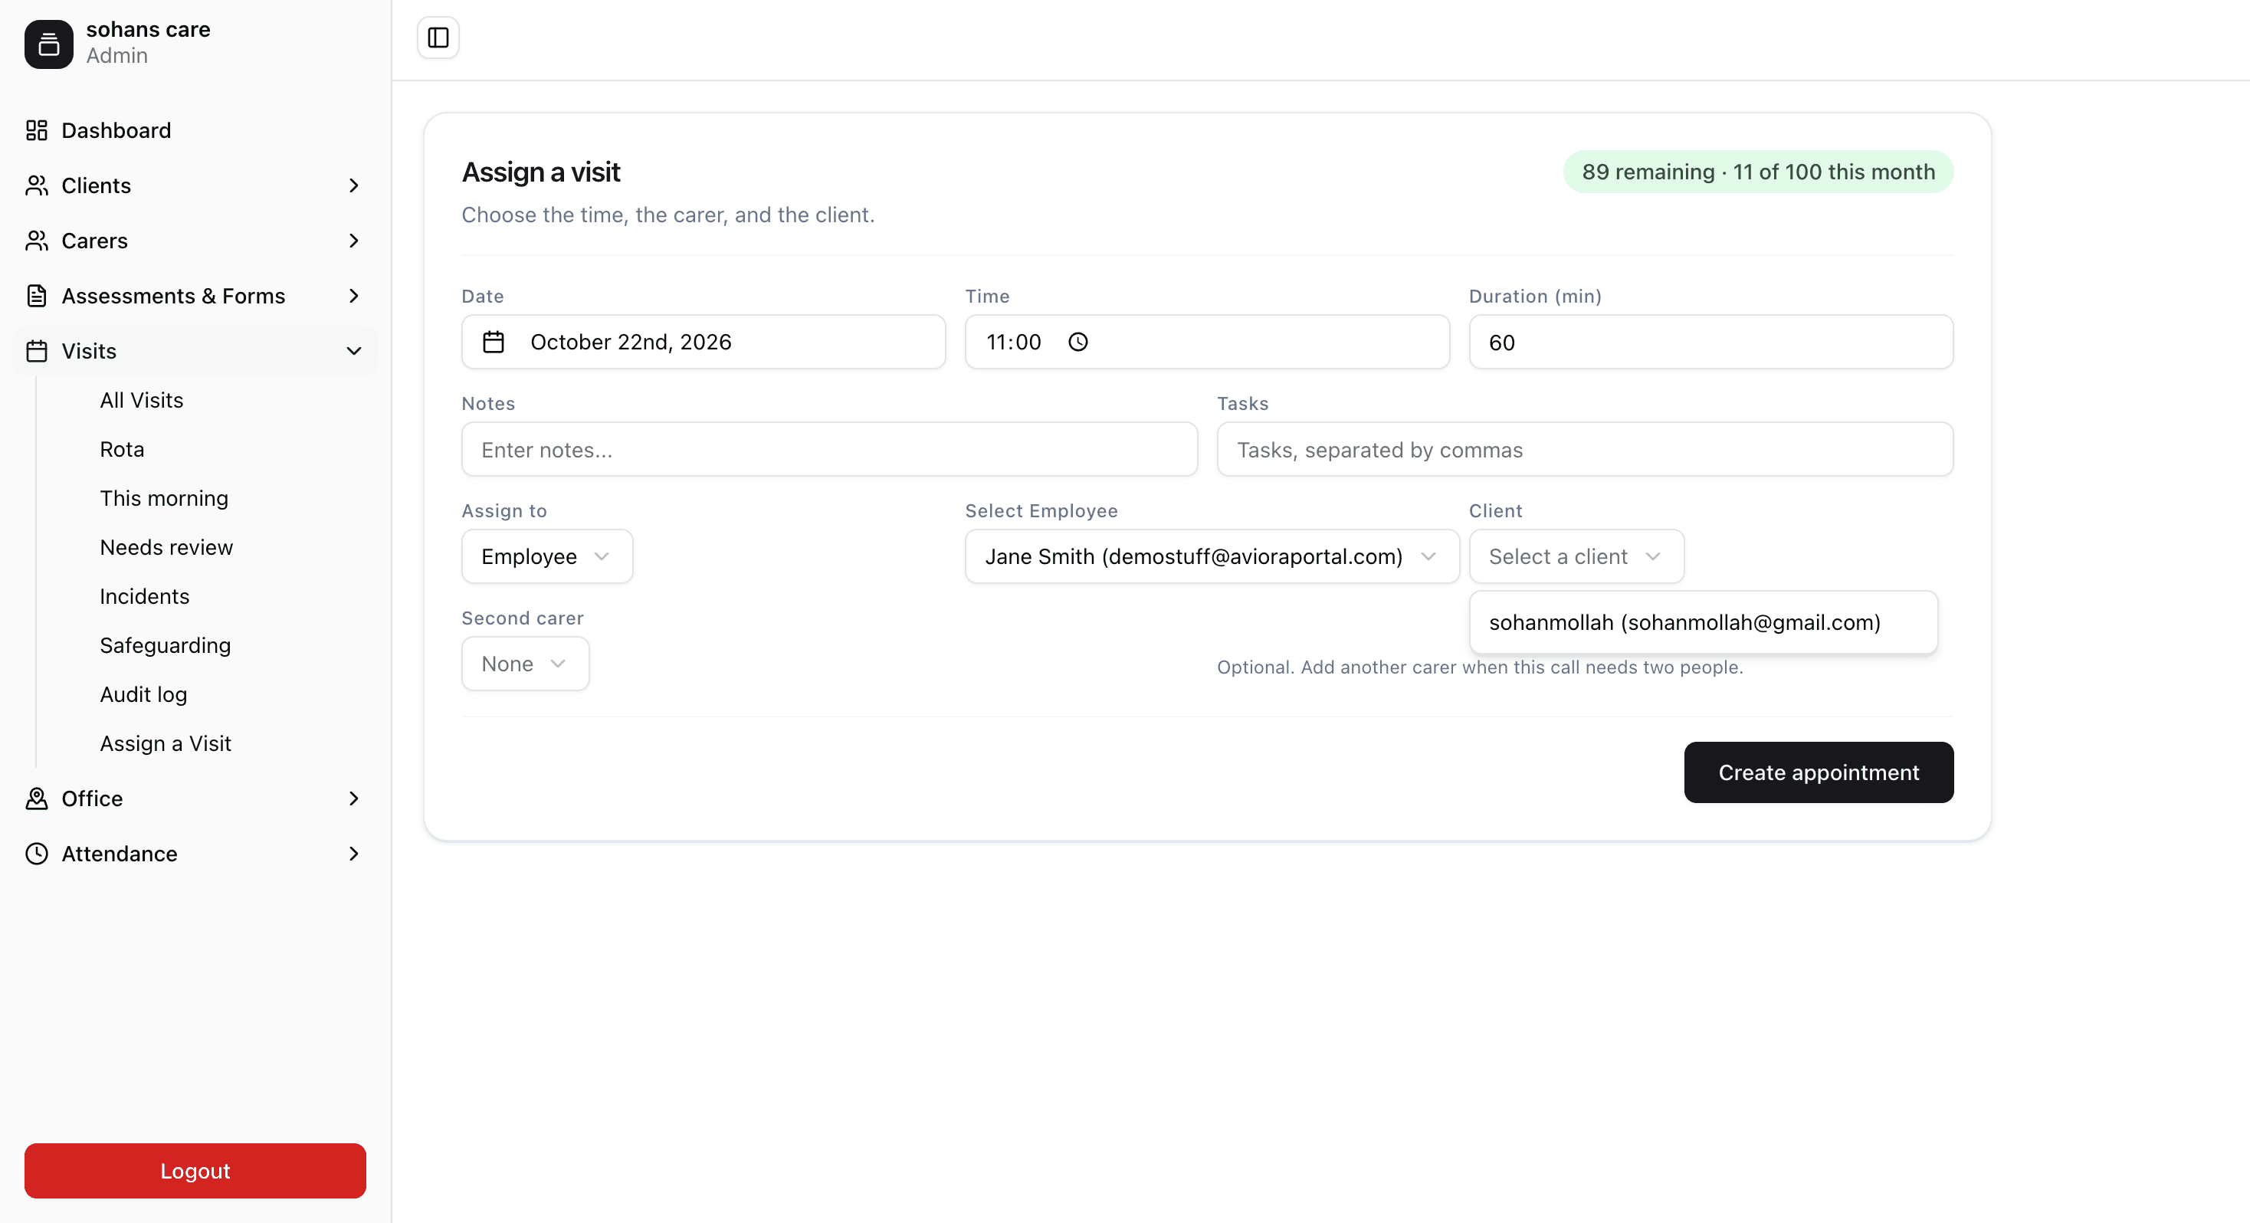Click the Tasks input field
The image size is (2250, 1223).
click(x=1585, y=449)
